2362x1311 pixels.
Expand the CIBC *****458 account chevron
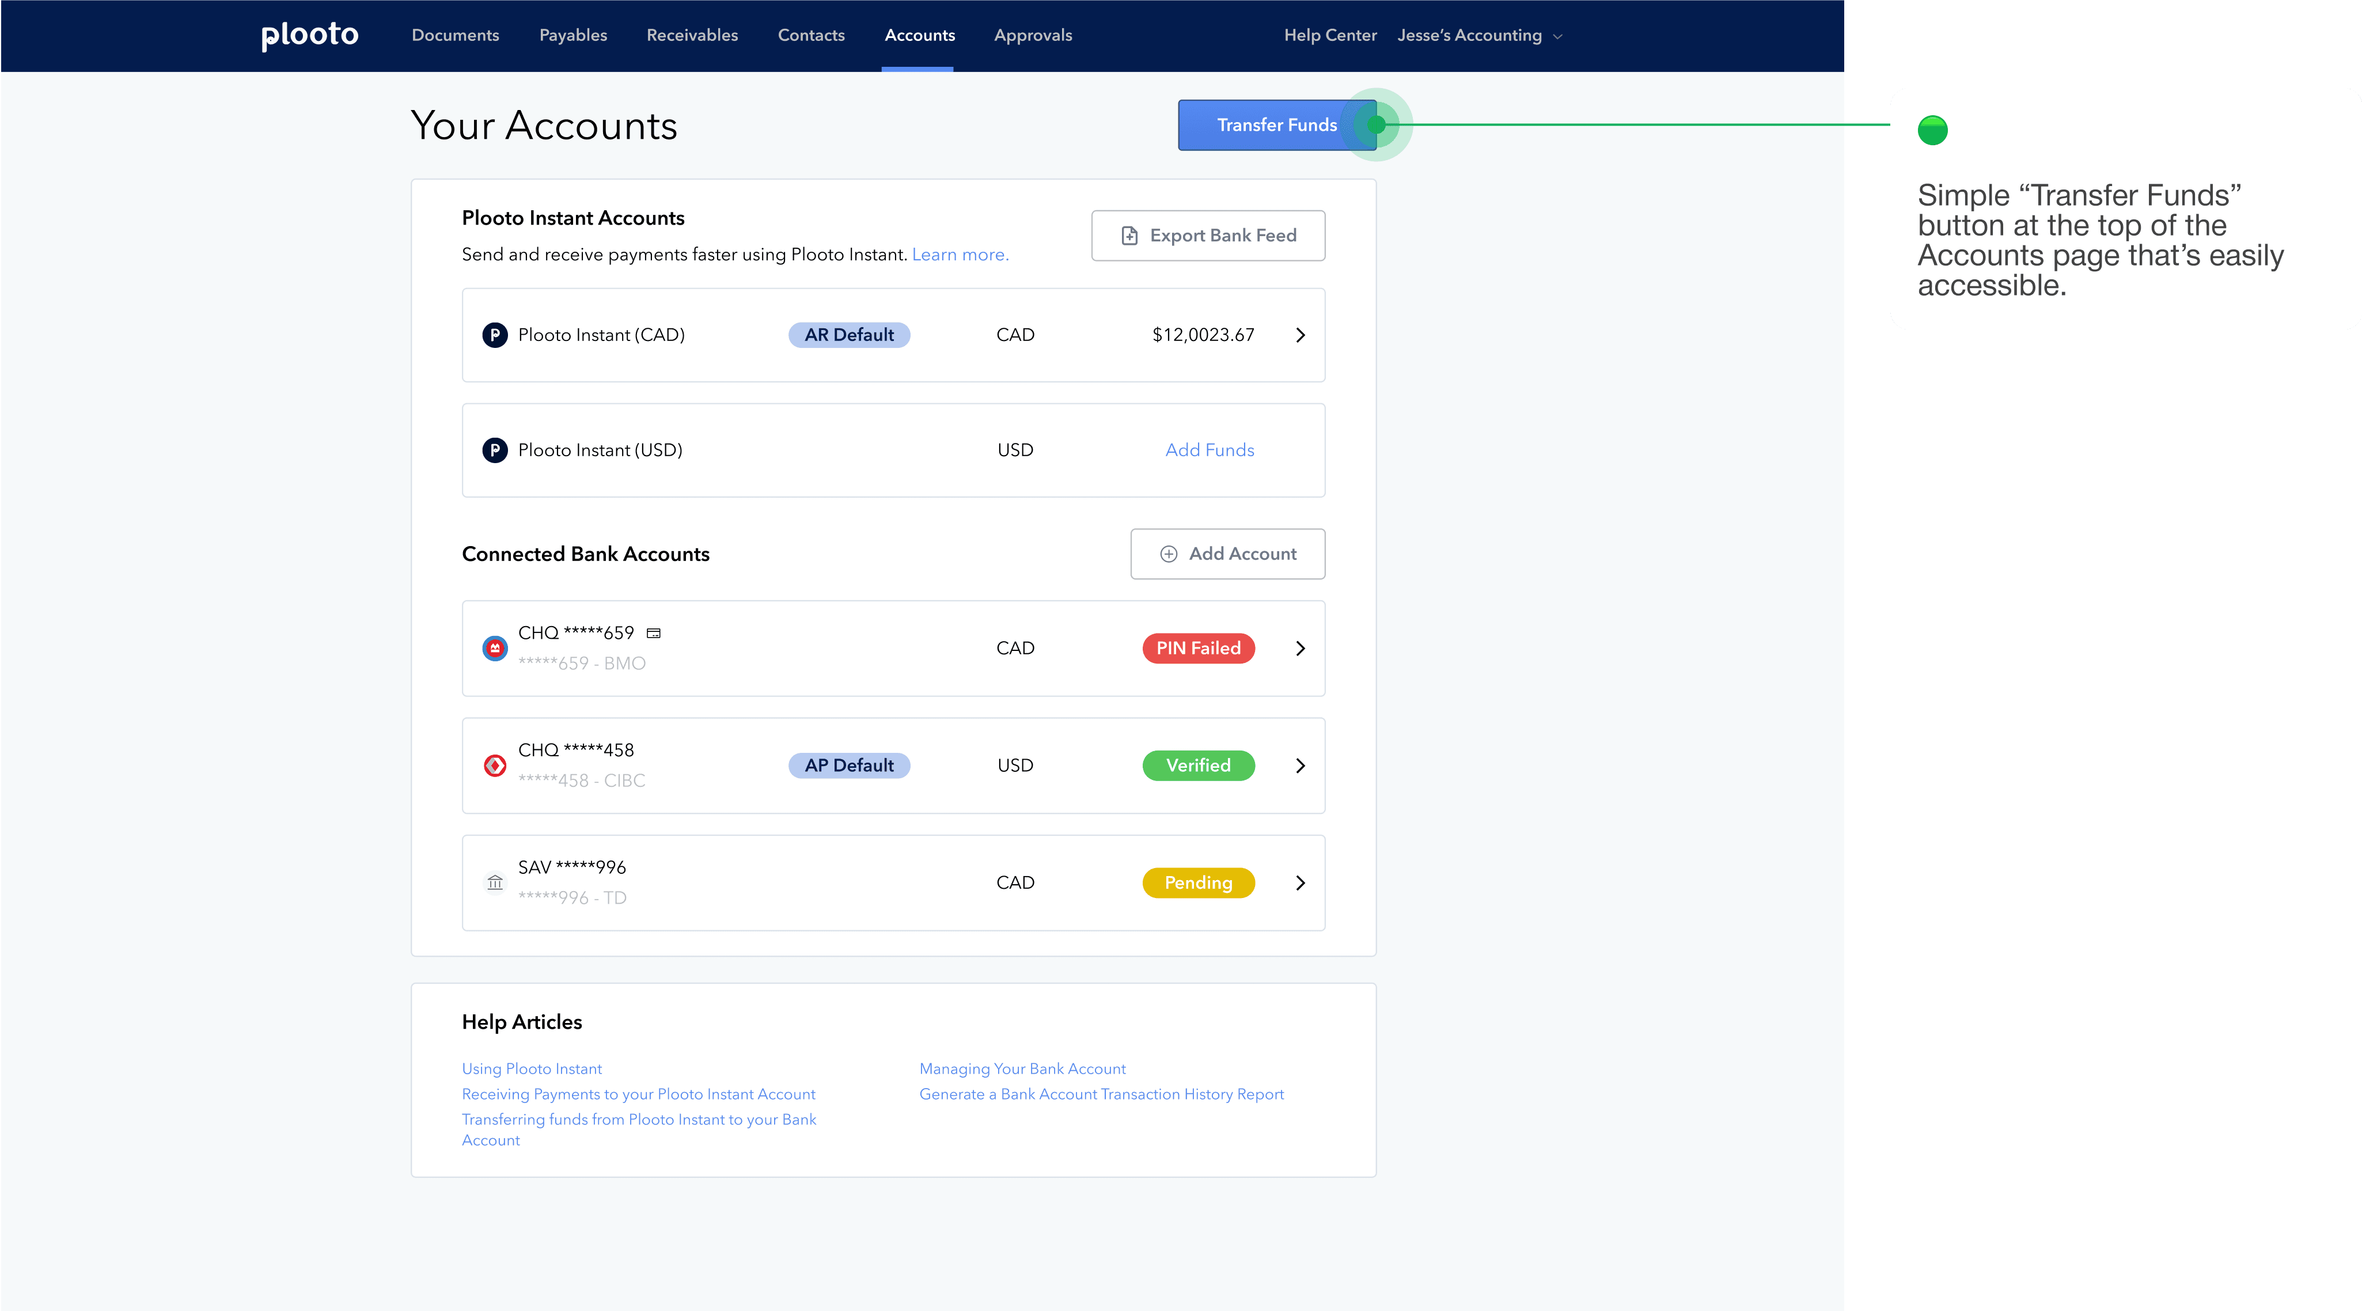click(x=1299, y=766)
